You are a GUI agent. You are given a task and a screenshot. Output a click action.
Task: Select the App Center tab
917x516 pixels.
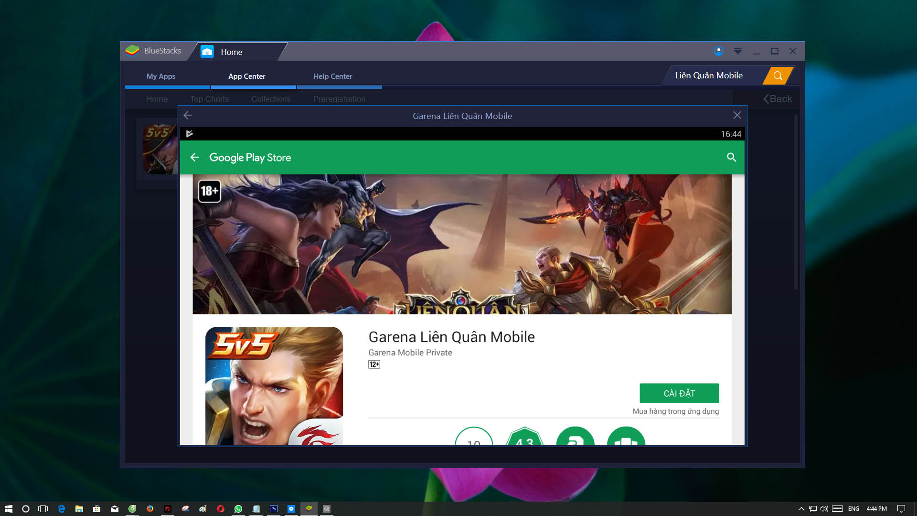coord(246,76)
